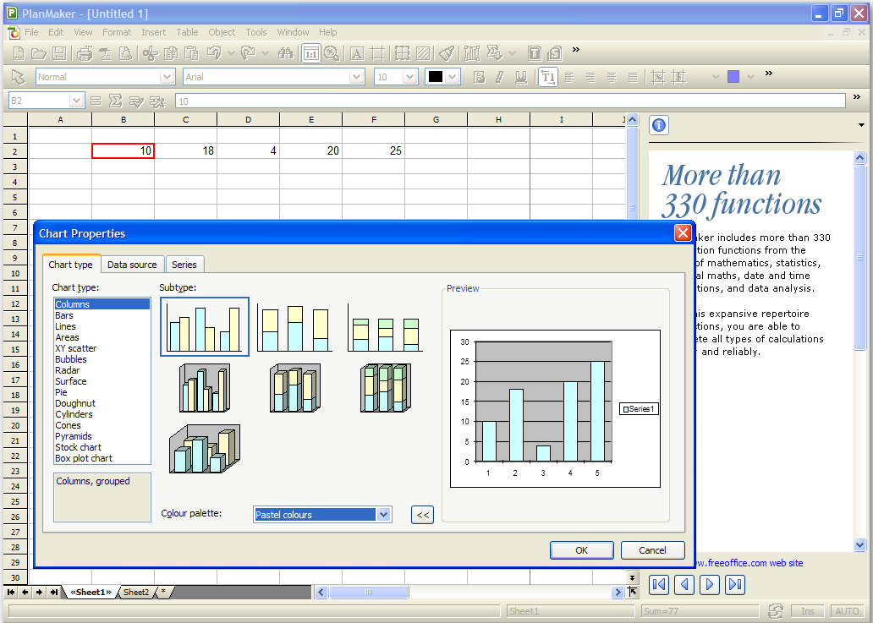The image size is (873, 623).
Task: Click Cancel in Chart Properties dialog
Action: (x=652, y=550)
